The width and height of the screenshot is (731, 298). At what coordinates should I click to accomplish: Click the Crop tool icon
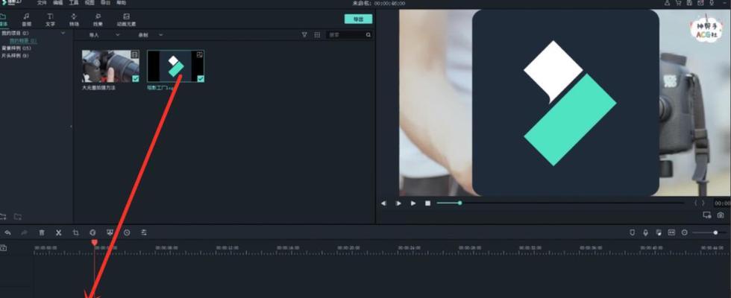point(75,232)
